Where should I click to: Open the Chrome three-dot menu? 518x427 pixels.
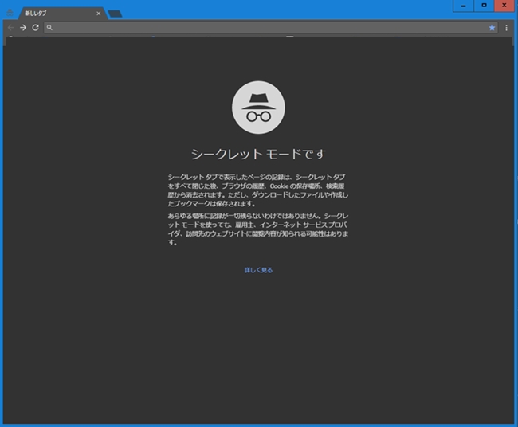tap(507, 27)
